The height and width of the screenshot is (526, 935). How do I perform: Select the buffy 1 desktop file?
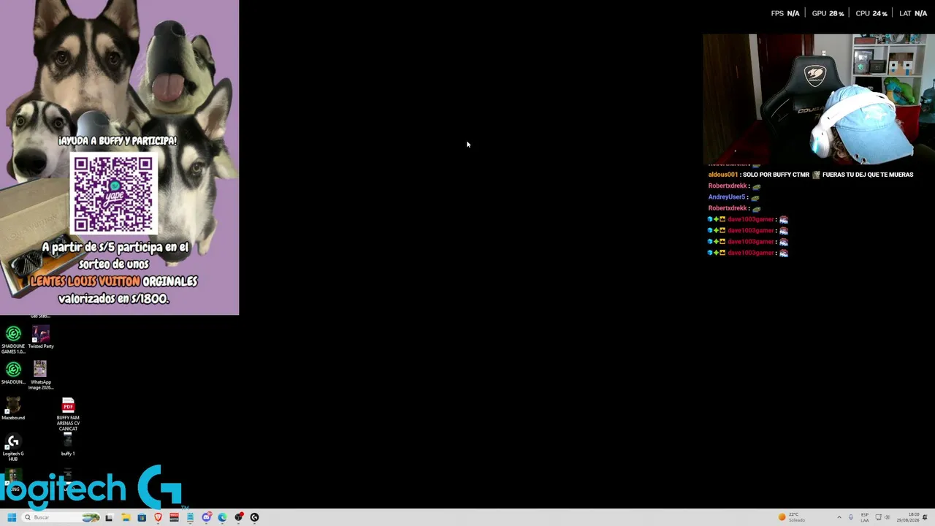68,445
